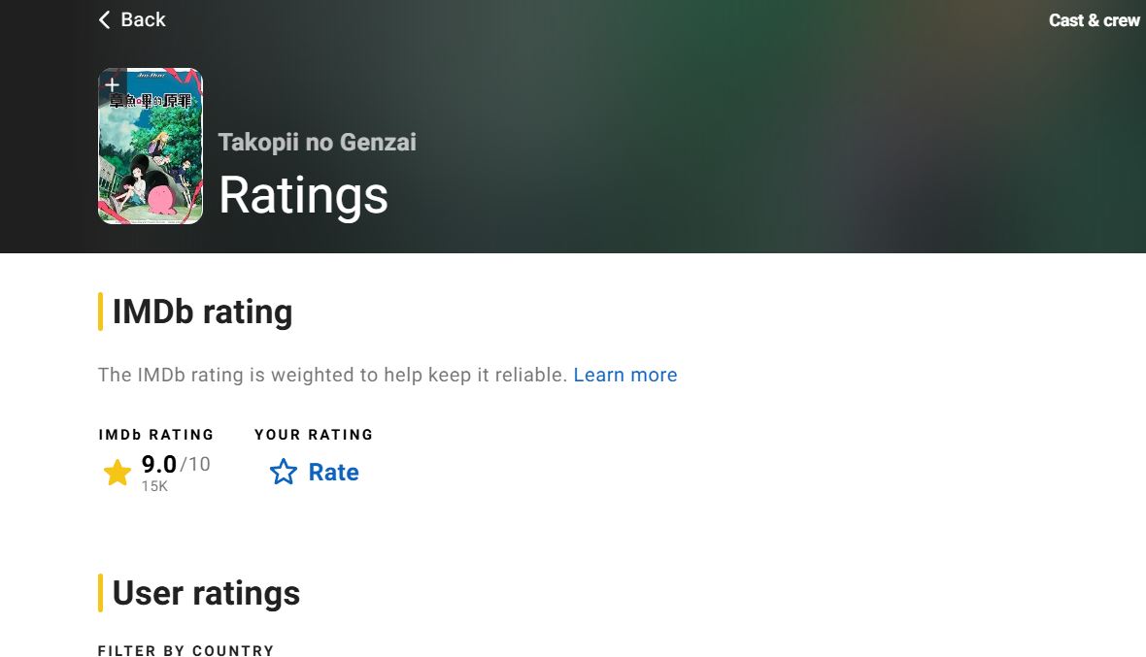Open the Cast & crew link
The width and height of the screenshot is (1146, 657).
[x=1095, y=20]
